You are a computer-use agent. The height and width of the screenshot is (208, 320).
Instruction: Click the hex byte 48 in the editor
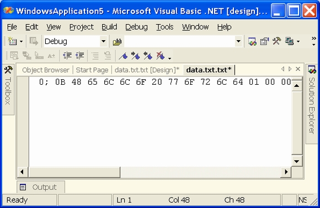[76, 82]
